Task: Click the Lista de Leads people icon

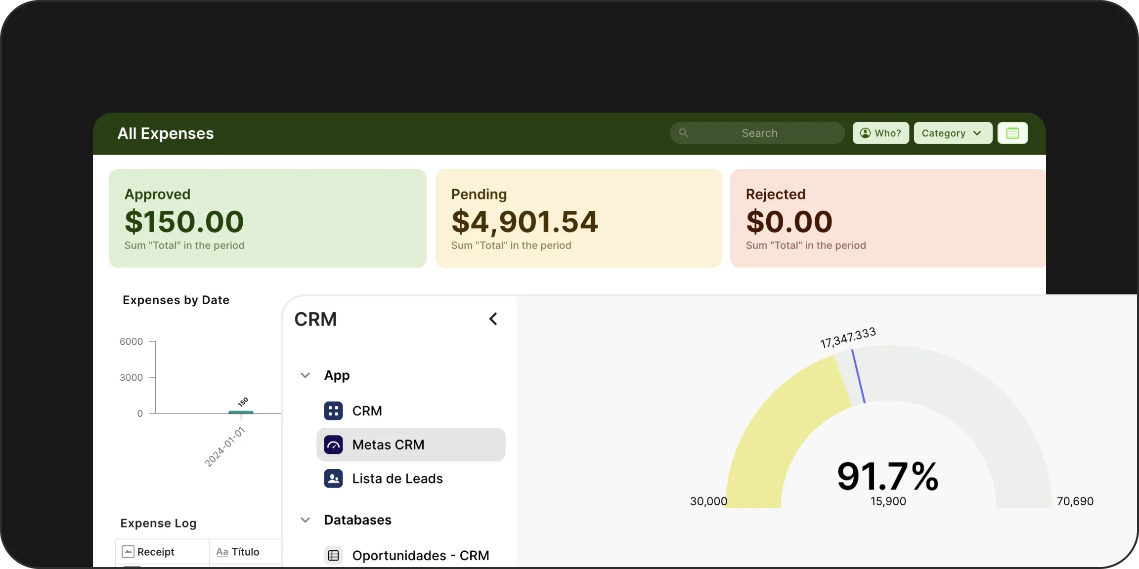Action: pyautogui.click(x=334, y=478)
